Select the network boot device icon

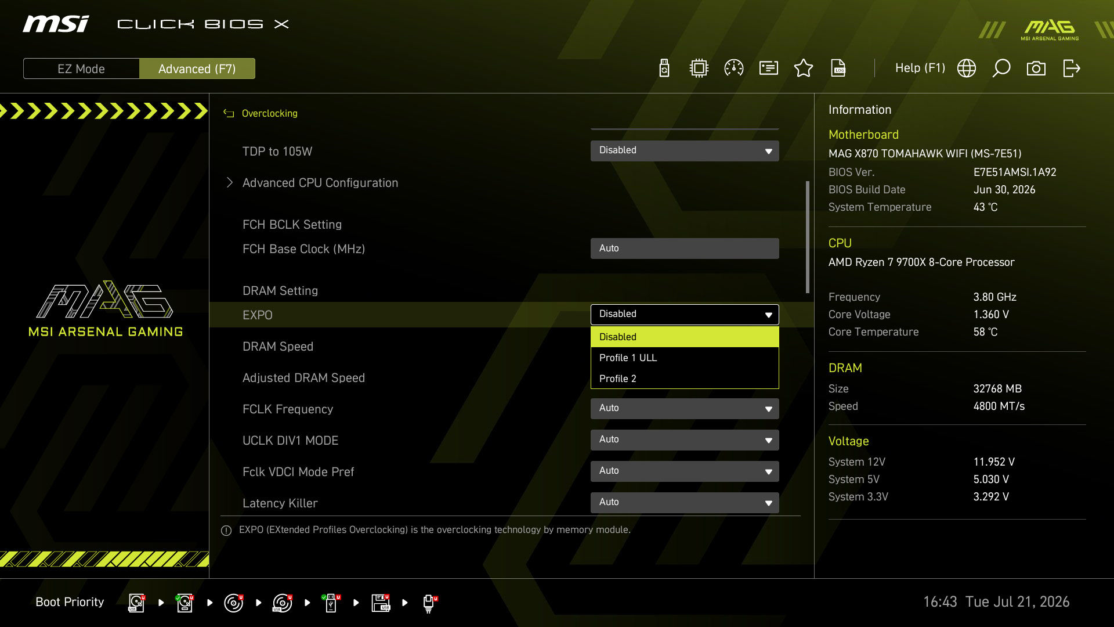(x=429, y=603)
